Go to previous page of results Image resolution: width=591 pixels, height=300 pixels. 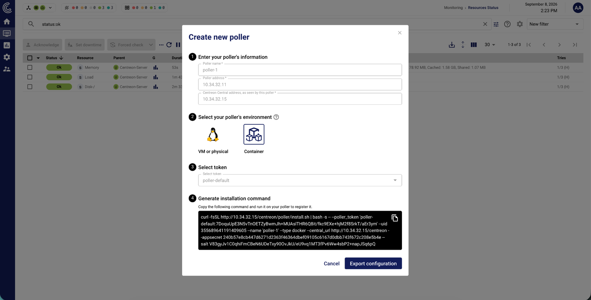pos(544,45)
